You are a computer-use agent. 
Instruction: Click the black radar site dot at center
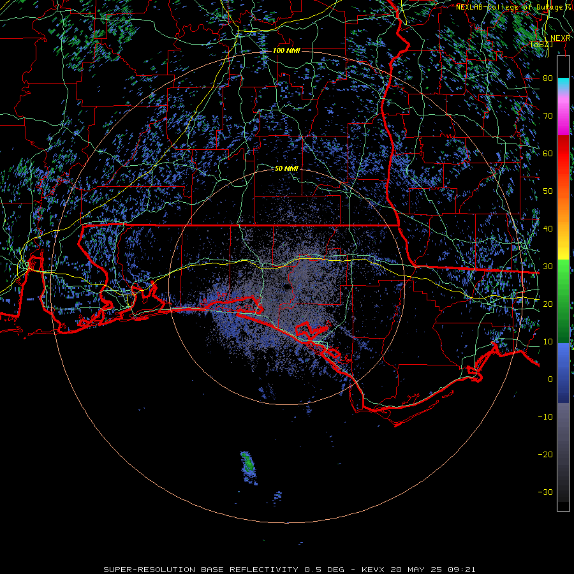(x=288, y=286)
